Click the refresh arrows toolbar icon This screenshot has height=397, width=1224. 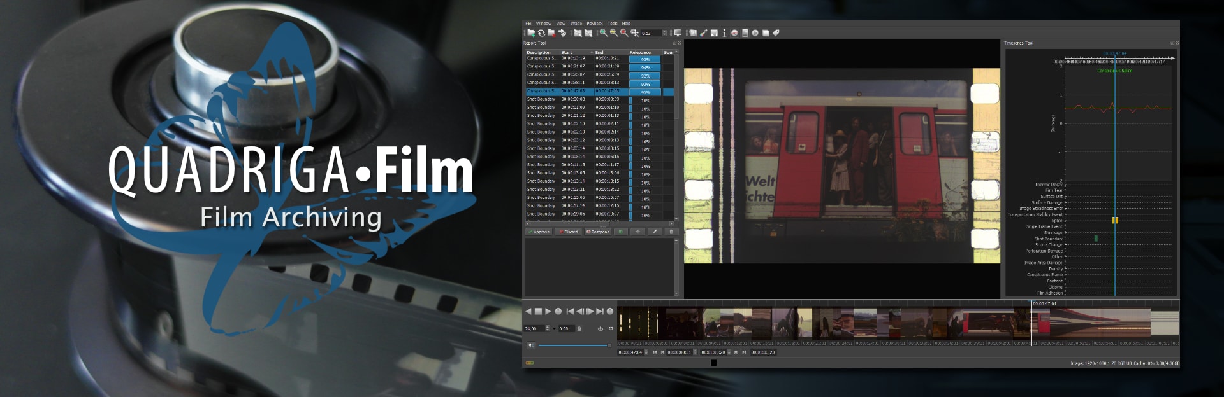tap(541, 33)
